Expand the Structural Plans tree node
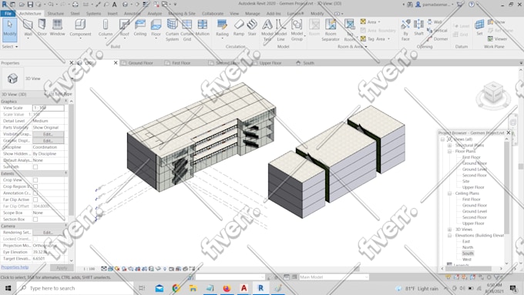 click(x=449, y=146)
